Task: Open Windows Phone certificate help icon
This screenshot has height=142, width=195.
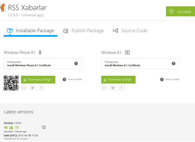Action: (76, 63)
